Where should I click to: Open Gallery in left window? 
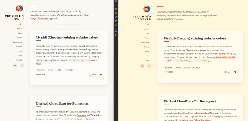tap(19, 47)
